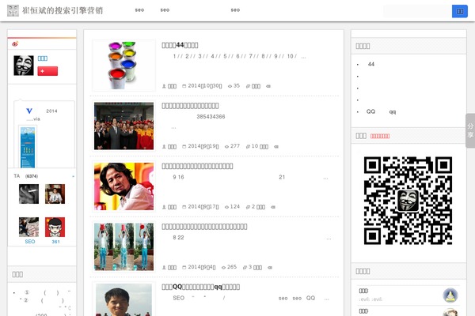Viewport: 475px width, 316px height.
Task: Click calendar icon on the 2014-9-17 post
Action: pos(184,207)
